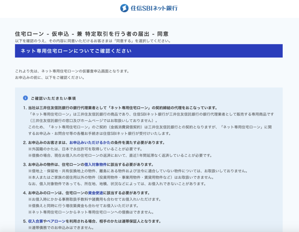Open the お申込みいただけるかた link
The image size is (299, 232).
pos(90,143)
